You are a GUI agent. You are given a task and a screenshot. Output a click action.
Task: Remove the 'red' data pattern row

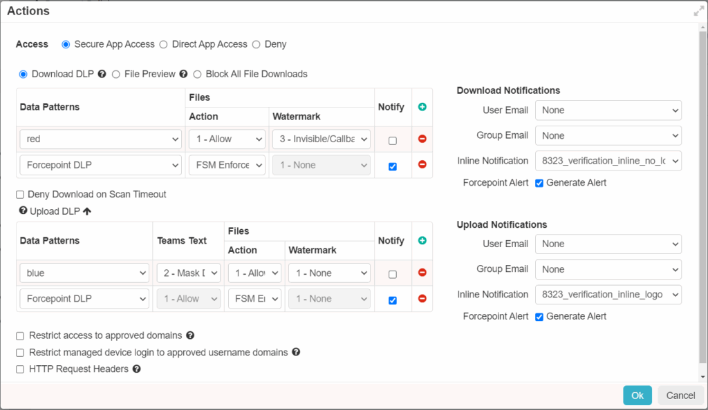422,139
